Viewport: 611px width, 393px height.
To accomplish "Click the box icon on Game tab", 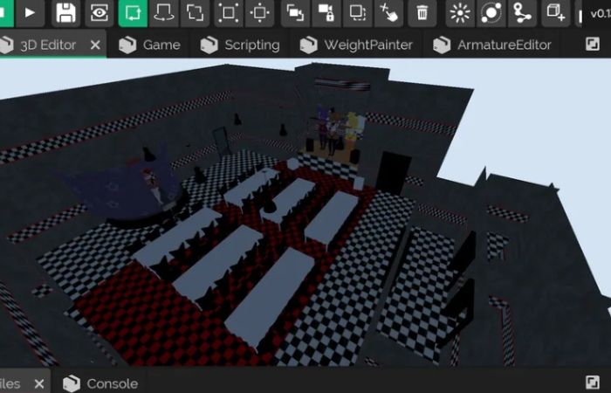I will tap(127, 45).
